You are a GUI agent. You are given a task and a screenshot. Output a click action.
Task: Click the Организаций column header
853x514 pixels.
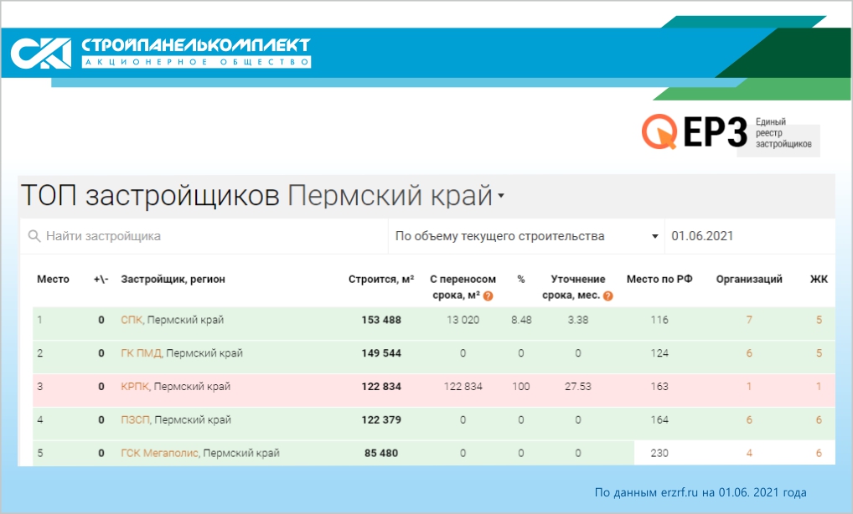click(749, 280)
